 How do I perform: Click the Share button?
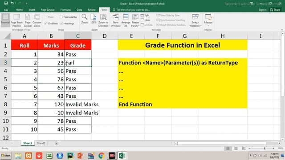tap(275, 10)
